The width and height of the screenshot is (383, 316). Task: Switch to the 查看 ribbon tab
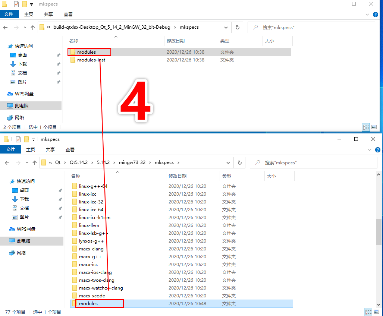pos(68,15)
